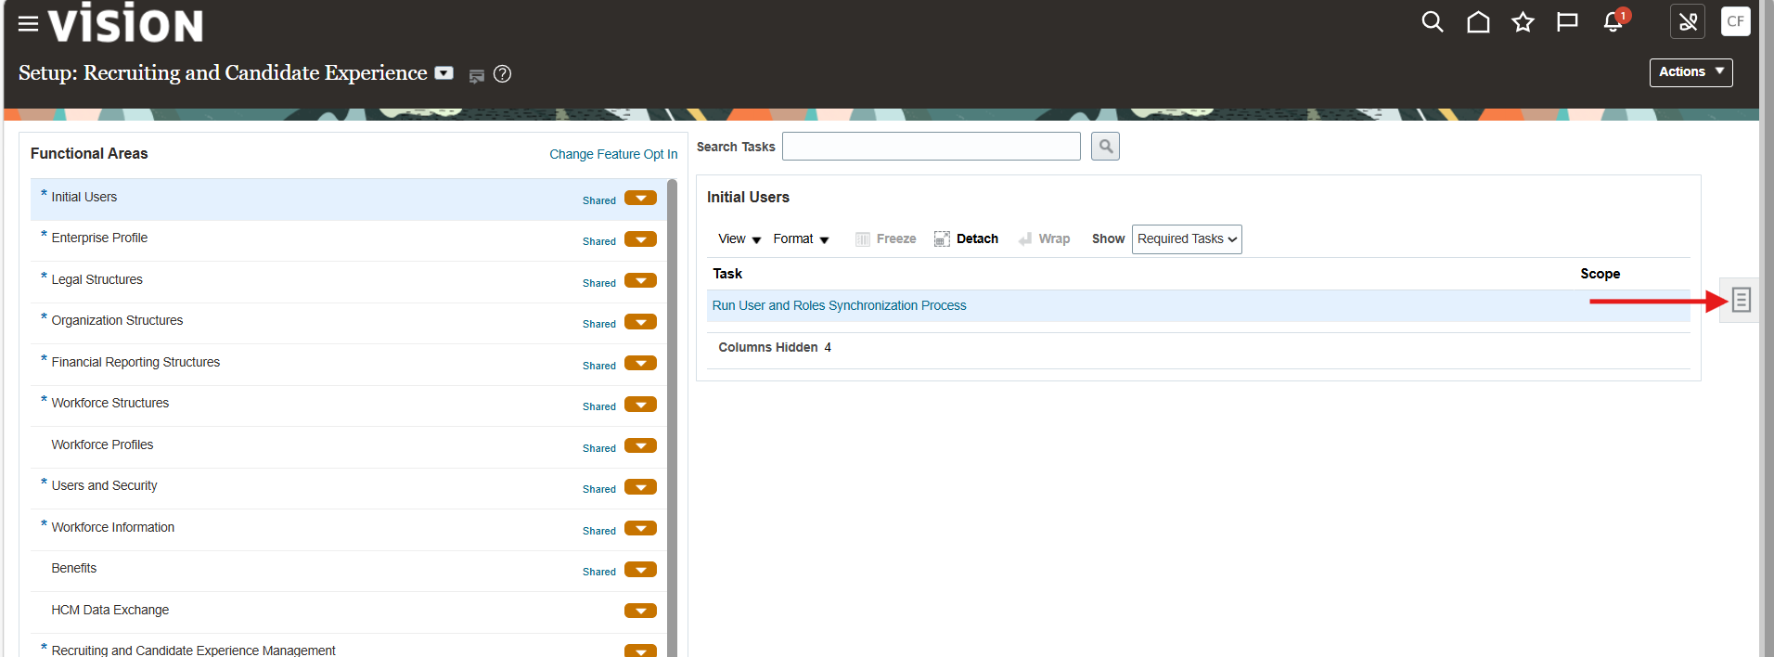Click the help question mark icon
This screenshot has width=1774, height=657.
point(502,74)
